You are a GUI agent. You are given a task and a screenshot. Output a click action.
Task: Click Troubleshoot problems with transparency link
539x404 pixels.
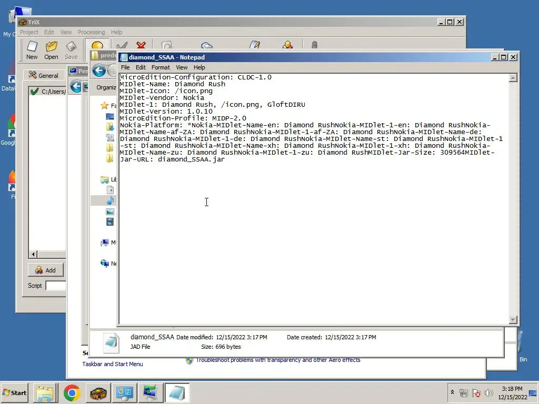tap(278, 360)
